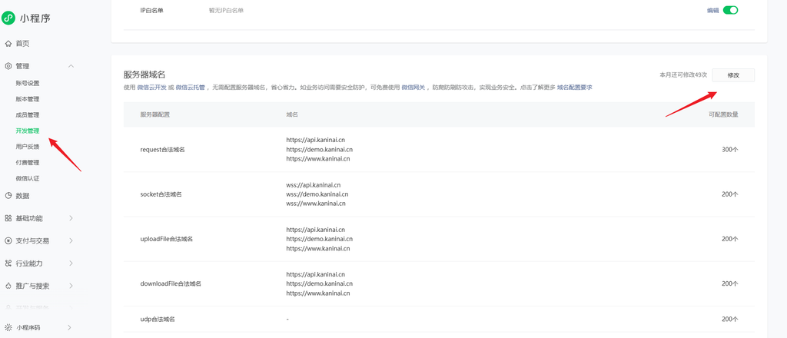This screenshot has height=338, width=787.
Task: Open the 域名配置要求 link
Action: 575,88
